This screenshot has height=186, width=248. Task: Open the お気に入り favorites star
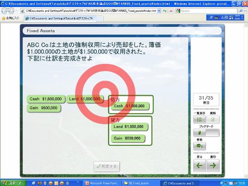[10, 18]
